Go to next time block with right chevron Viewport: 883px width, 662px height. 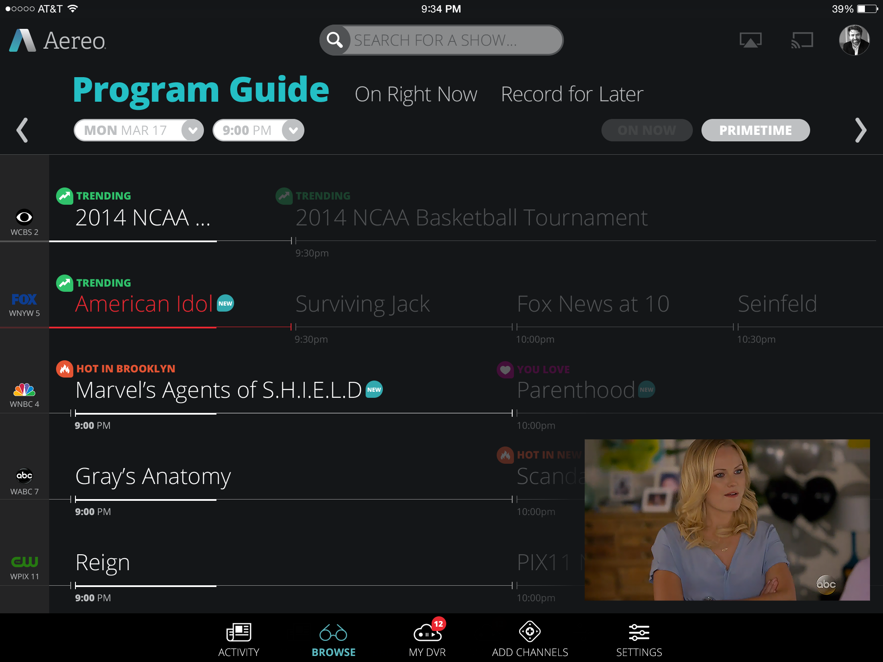860,130
